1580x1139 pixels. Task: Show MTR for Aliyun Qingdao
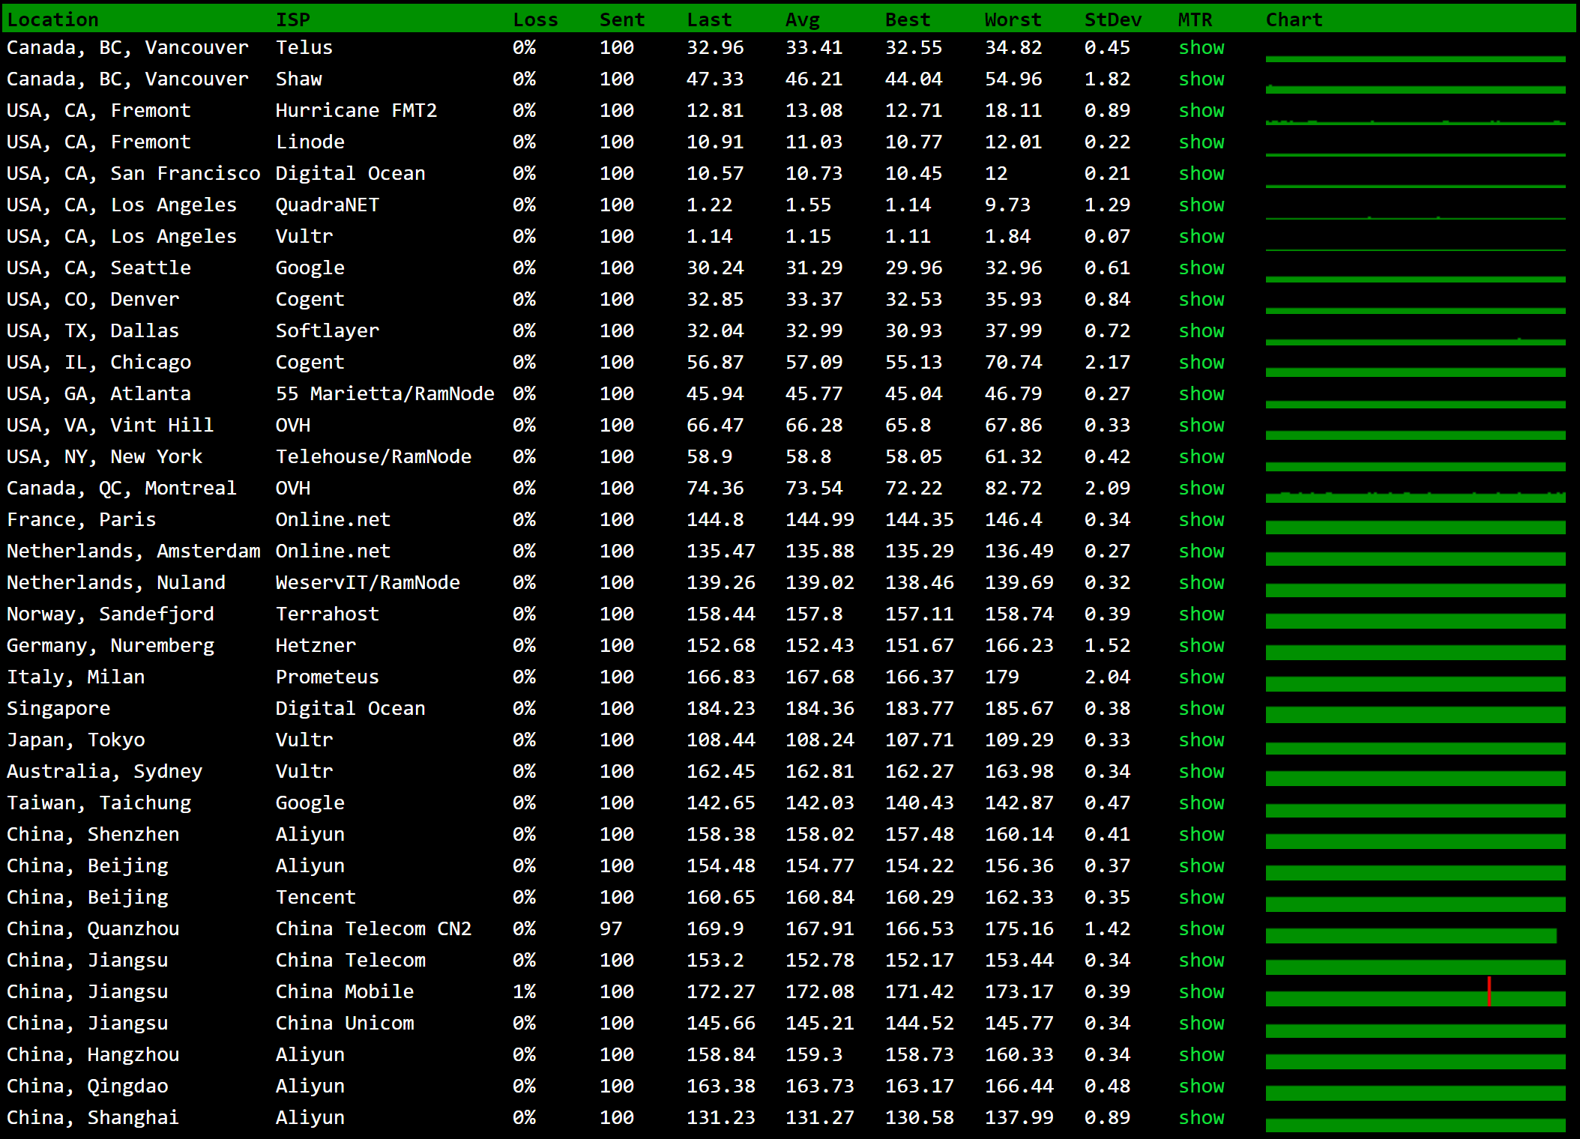1201,1087
